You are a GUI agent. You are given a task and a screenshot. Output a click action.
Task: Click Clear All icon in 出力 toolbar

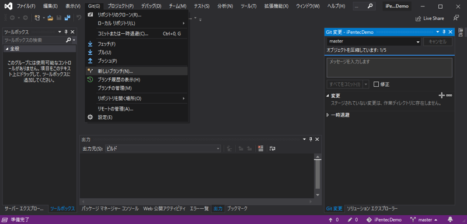coord(260,148)
